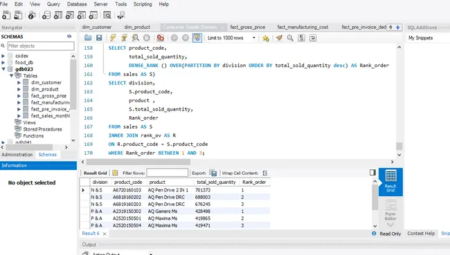Open the Server menu

tap(101, 4)
